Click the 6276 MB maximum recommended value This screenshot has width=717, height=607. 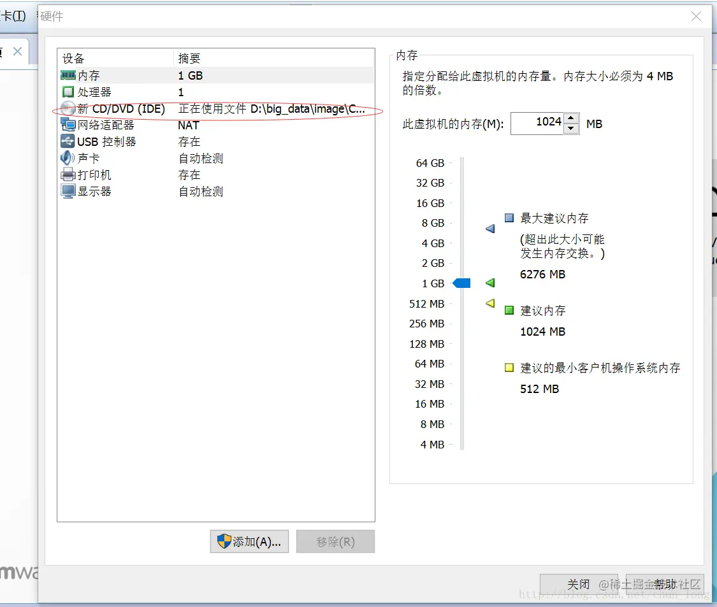542,275
